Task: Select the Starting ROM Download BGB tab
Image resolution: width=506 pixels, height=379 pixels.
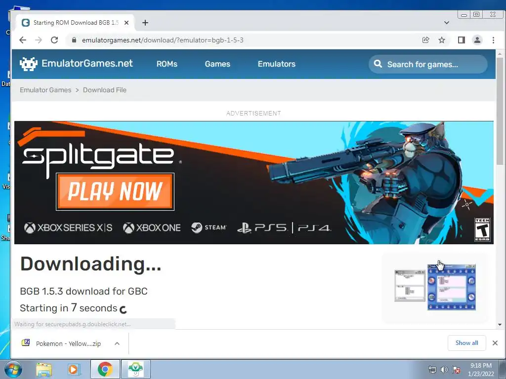Action: 75,23
